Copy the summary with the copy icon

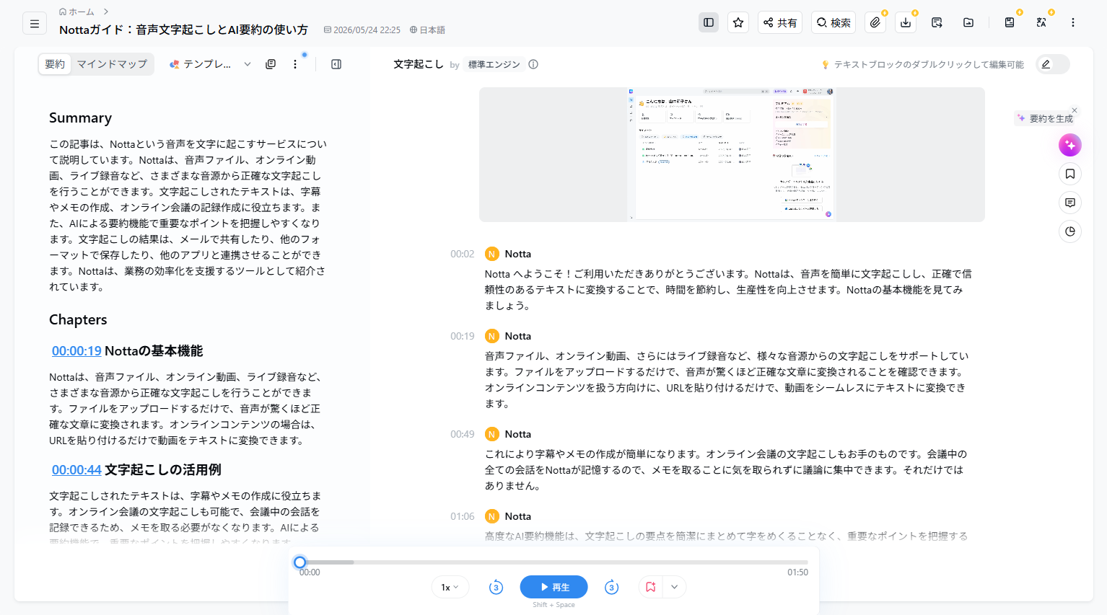pyautogui.click(x=271, y=64)
